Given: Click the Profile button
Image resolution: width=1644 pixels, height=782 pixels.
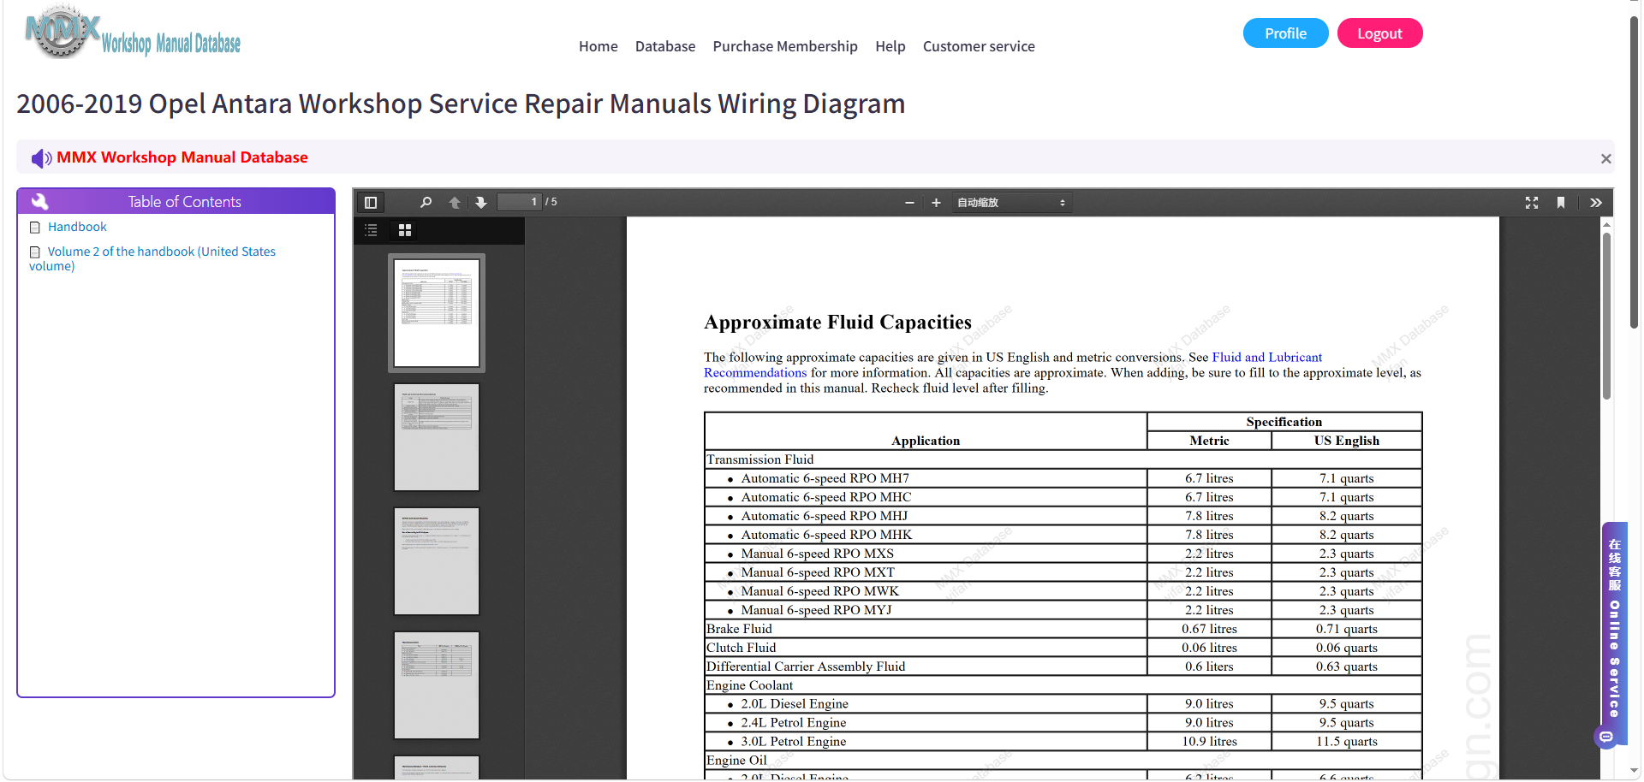Looking at the screenshot, I should (x=1286, y=33).
